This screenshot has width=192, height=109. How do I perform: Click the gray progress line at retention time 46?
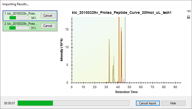point(125,50)
